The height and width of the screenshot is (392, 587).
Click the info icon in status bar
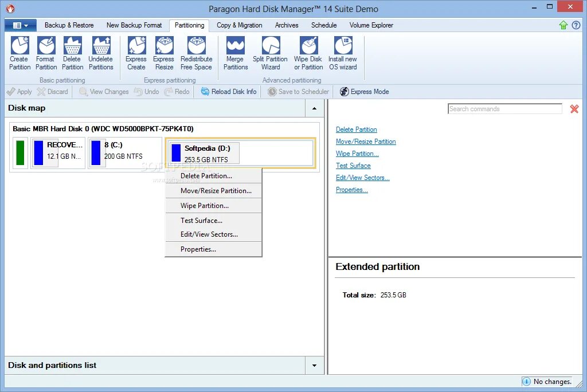pos(526,382)
